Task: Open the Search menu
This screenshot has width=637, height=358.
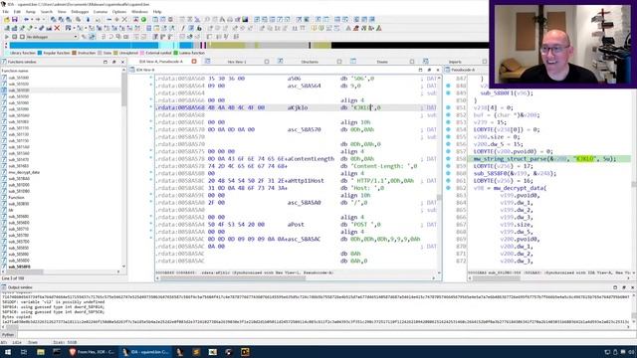Action: (x=47, y=12)
